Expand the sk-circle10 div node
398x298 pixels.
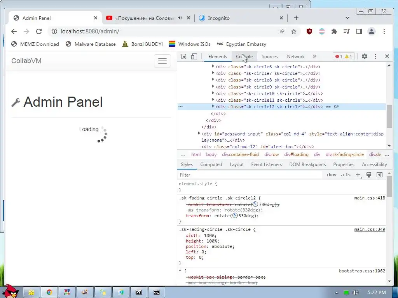[x=213, y=93]
